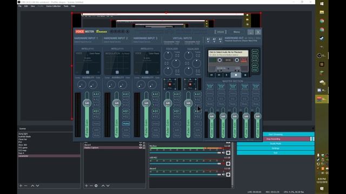
Task: Open source properties gear icon
Action: pos(96,185)
